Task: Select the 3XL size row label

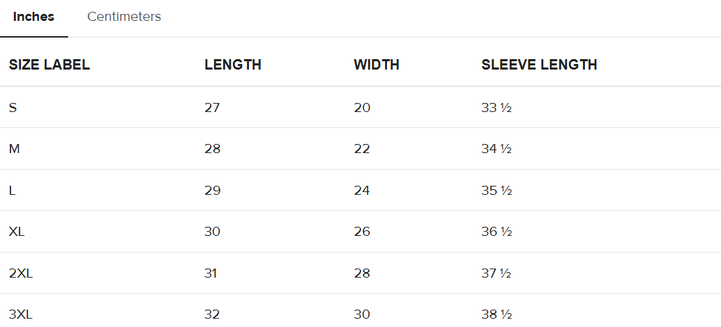Action: click(21, 314)
